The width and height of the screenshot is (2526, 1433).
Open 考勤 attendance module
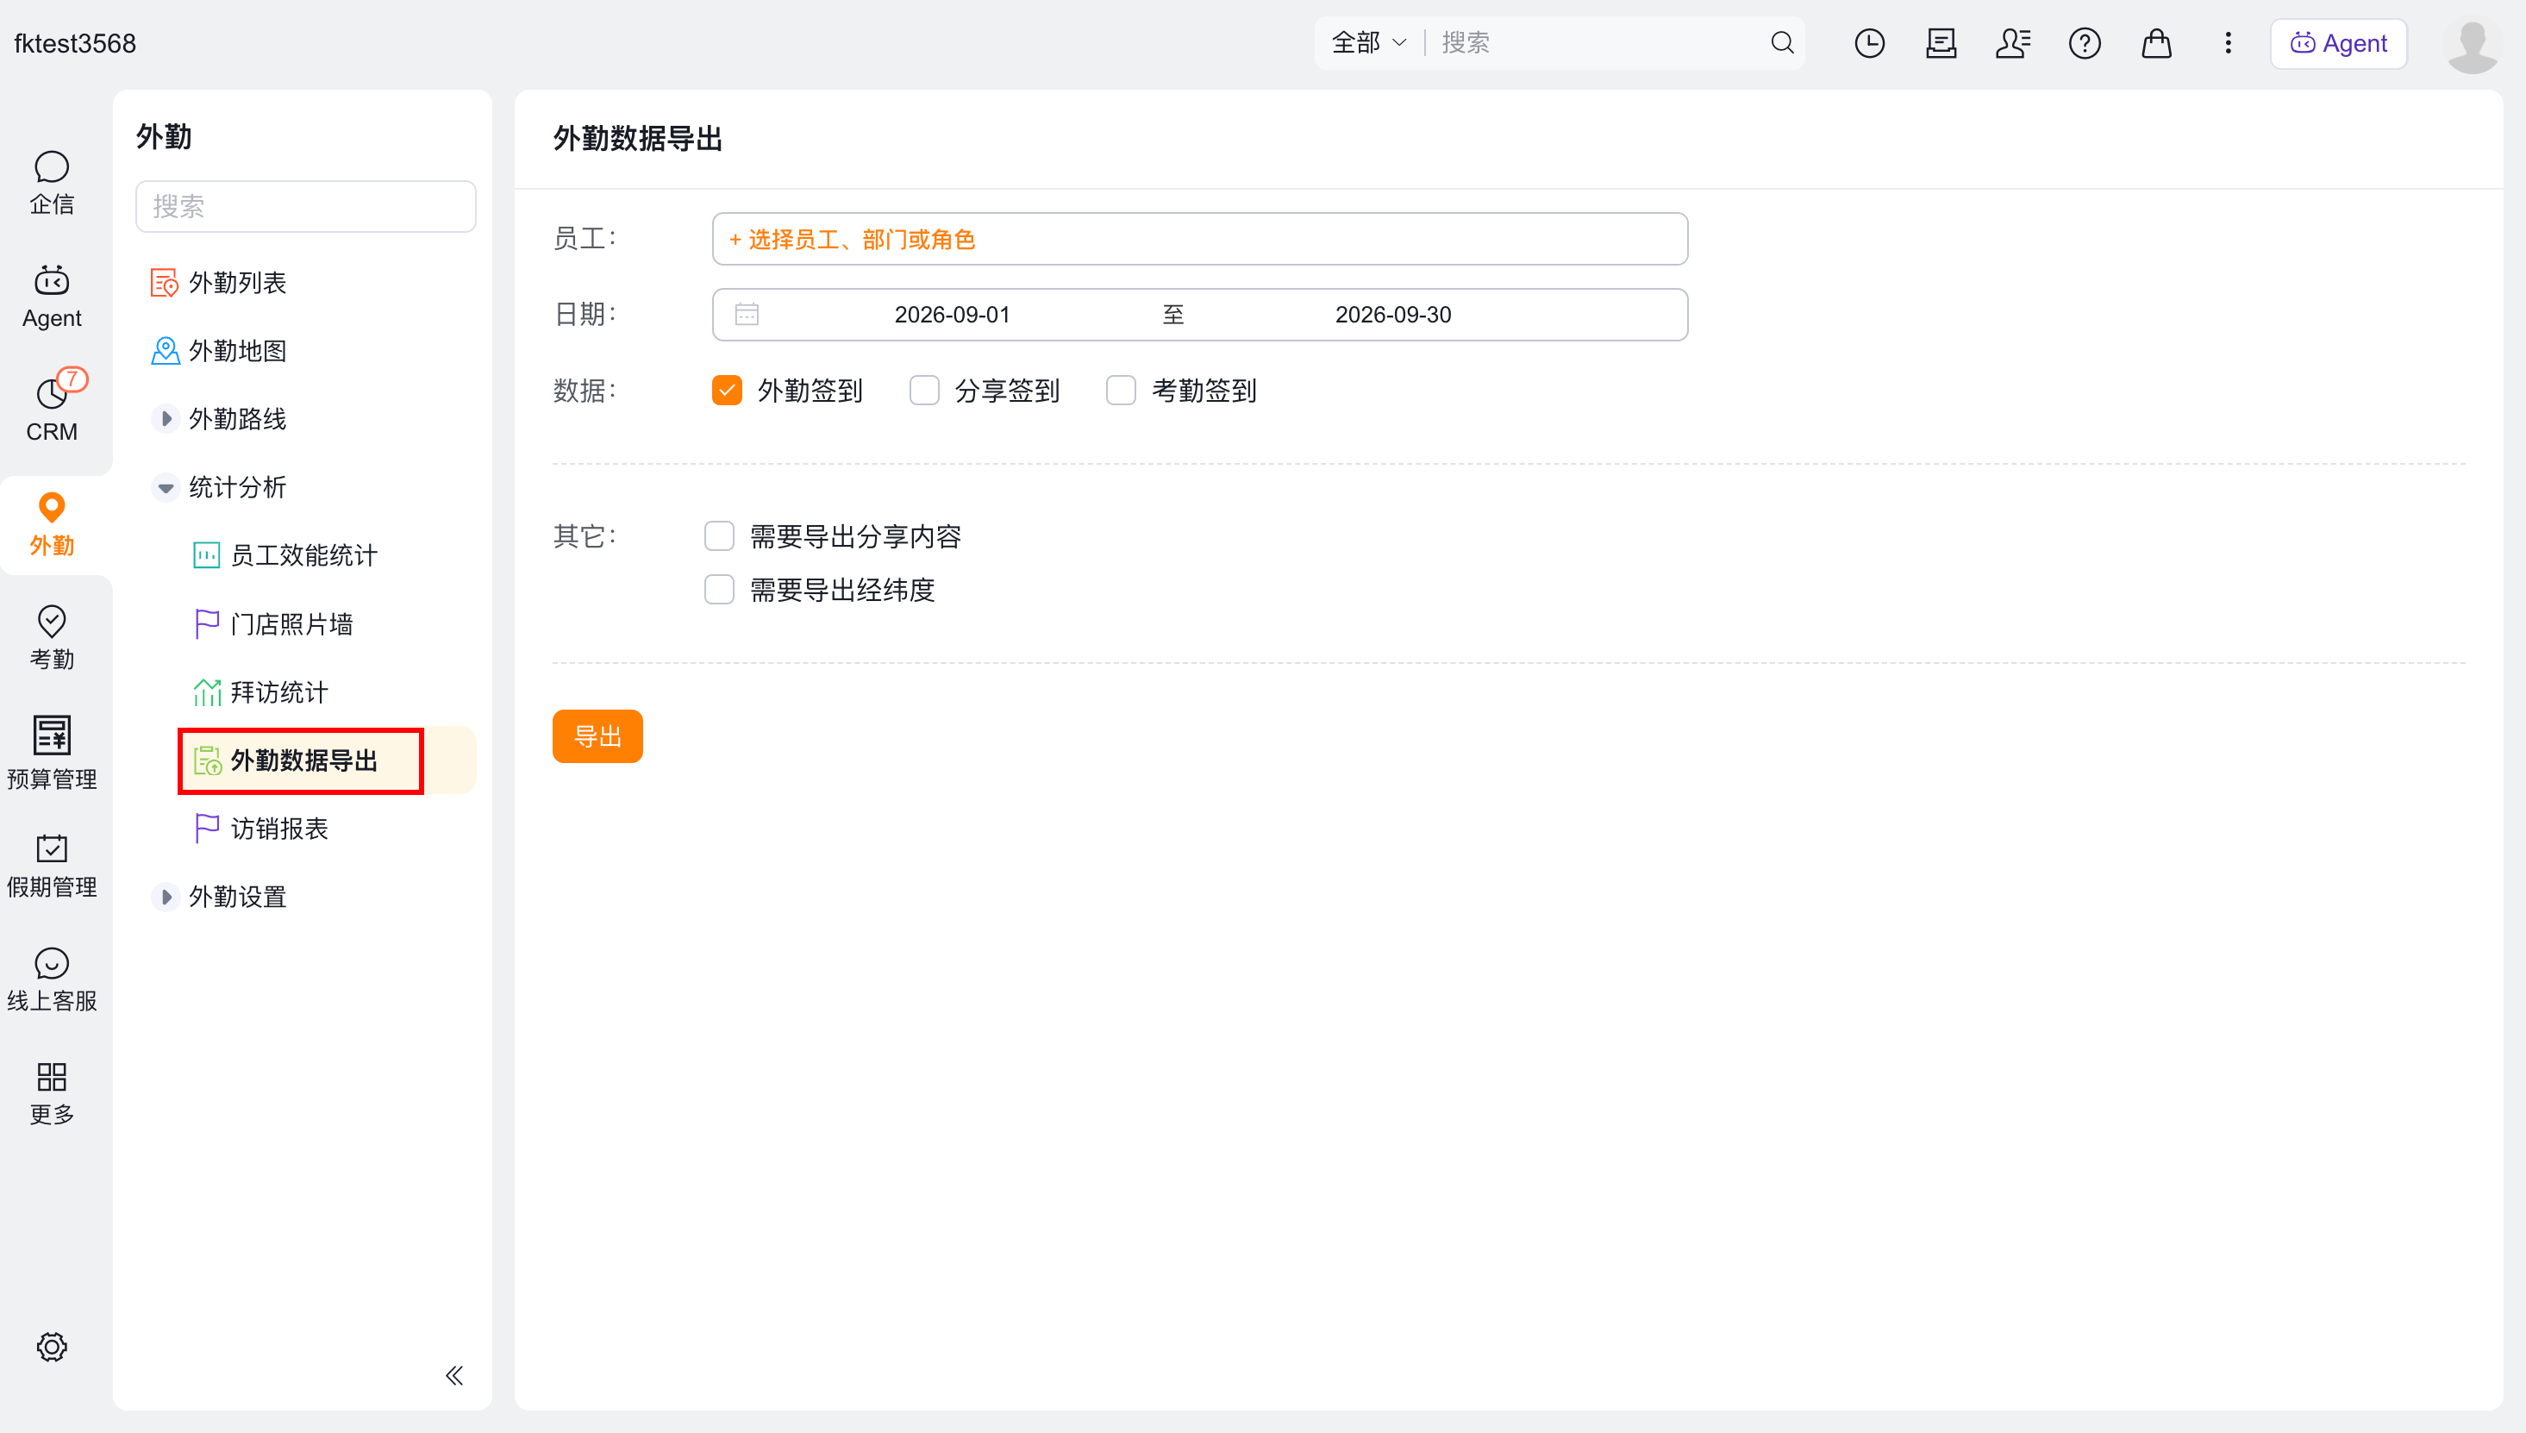(x=51, y=638)
